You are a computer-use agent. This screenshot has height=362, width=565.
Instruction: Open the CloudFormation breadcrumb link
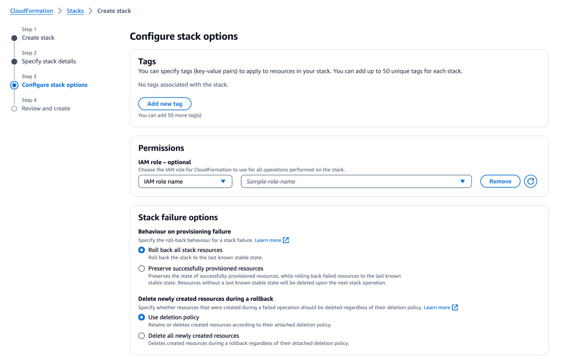[31, 10]
